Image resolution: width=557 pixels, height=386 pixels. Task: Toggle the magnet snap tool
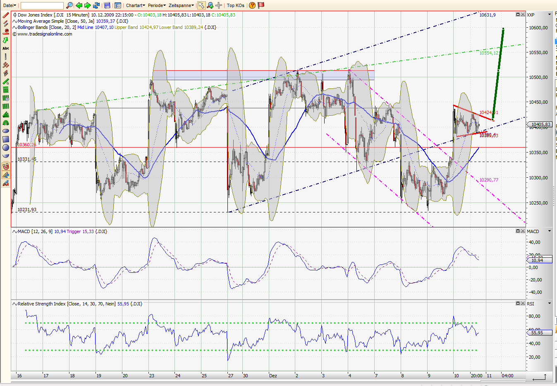pyautogui.click(x=5, y=167)
